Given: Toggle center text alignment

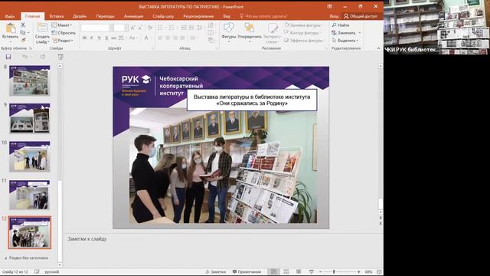Looking at the screenshot, I should pos(168,38).
